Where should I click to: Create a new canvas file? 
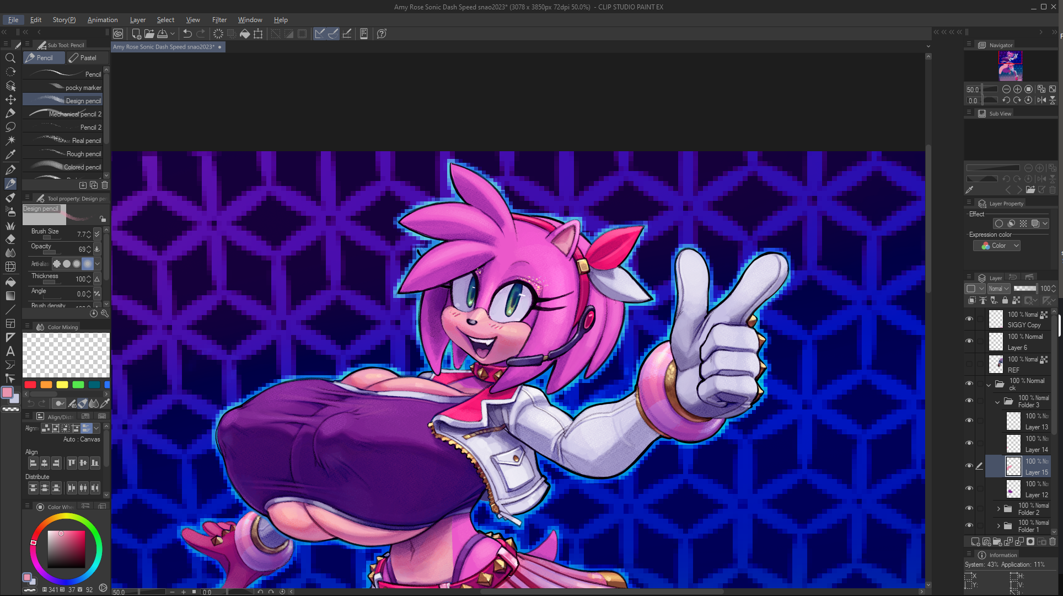(136, 34)
